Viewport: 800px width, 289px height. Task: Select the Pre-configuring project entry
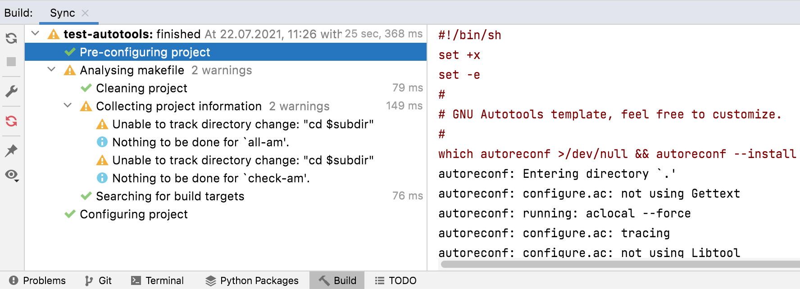click(145, 52)
